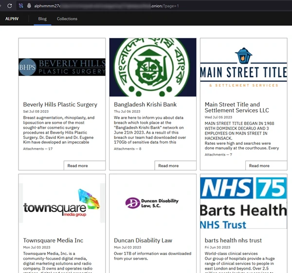Open Beverly Hills Plastic Surgery logo image

click(62, 67)
